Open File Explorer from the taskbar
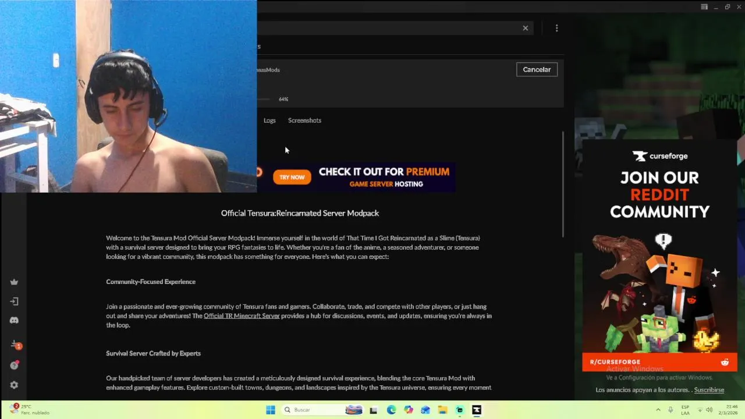This screenshot has width=745, height=419. point(442,410)
